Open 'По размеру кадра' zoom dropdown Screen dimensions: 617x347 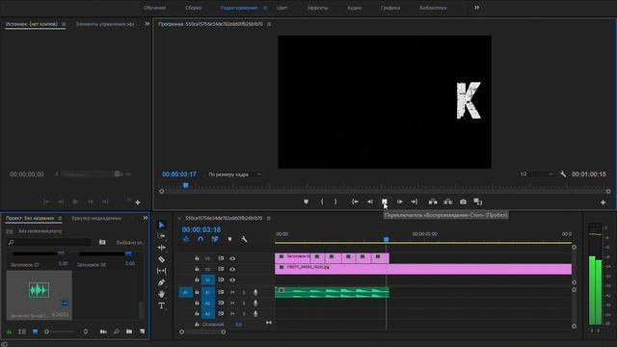[x=233, y=174]
